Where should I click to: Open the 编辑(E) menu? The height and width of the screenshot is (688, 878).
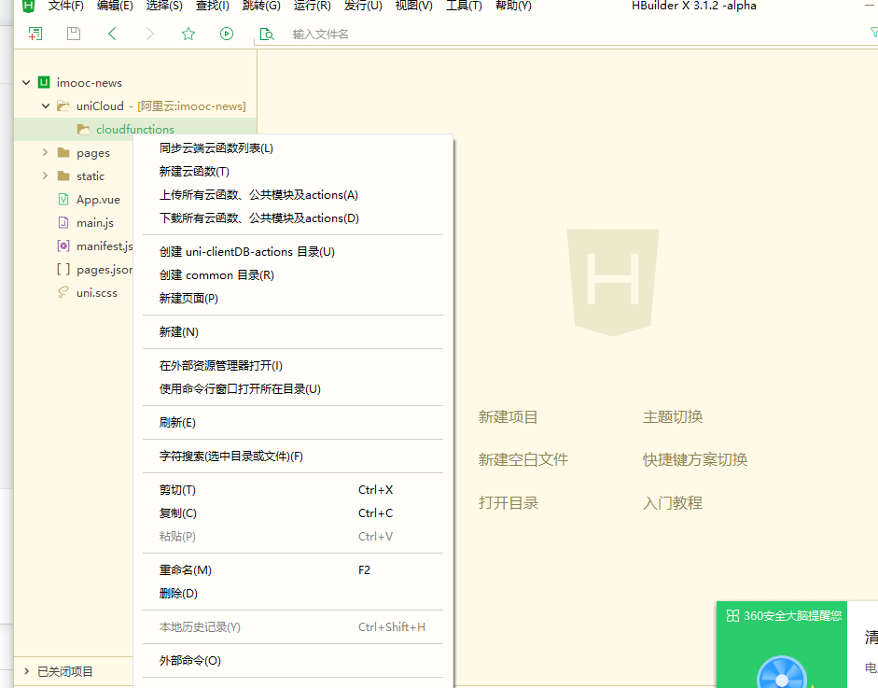tap(115, 6)
